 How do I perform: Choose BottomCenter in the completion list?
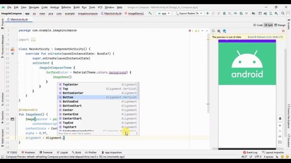(98, 93)
